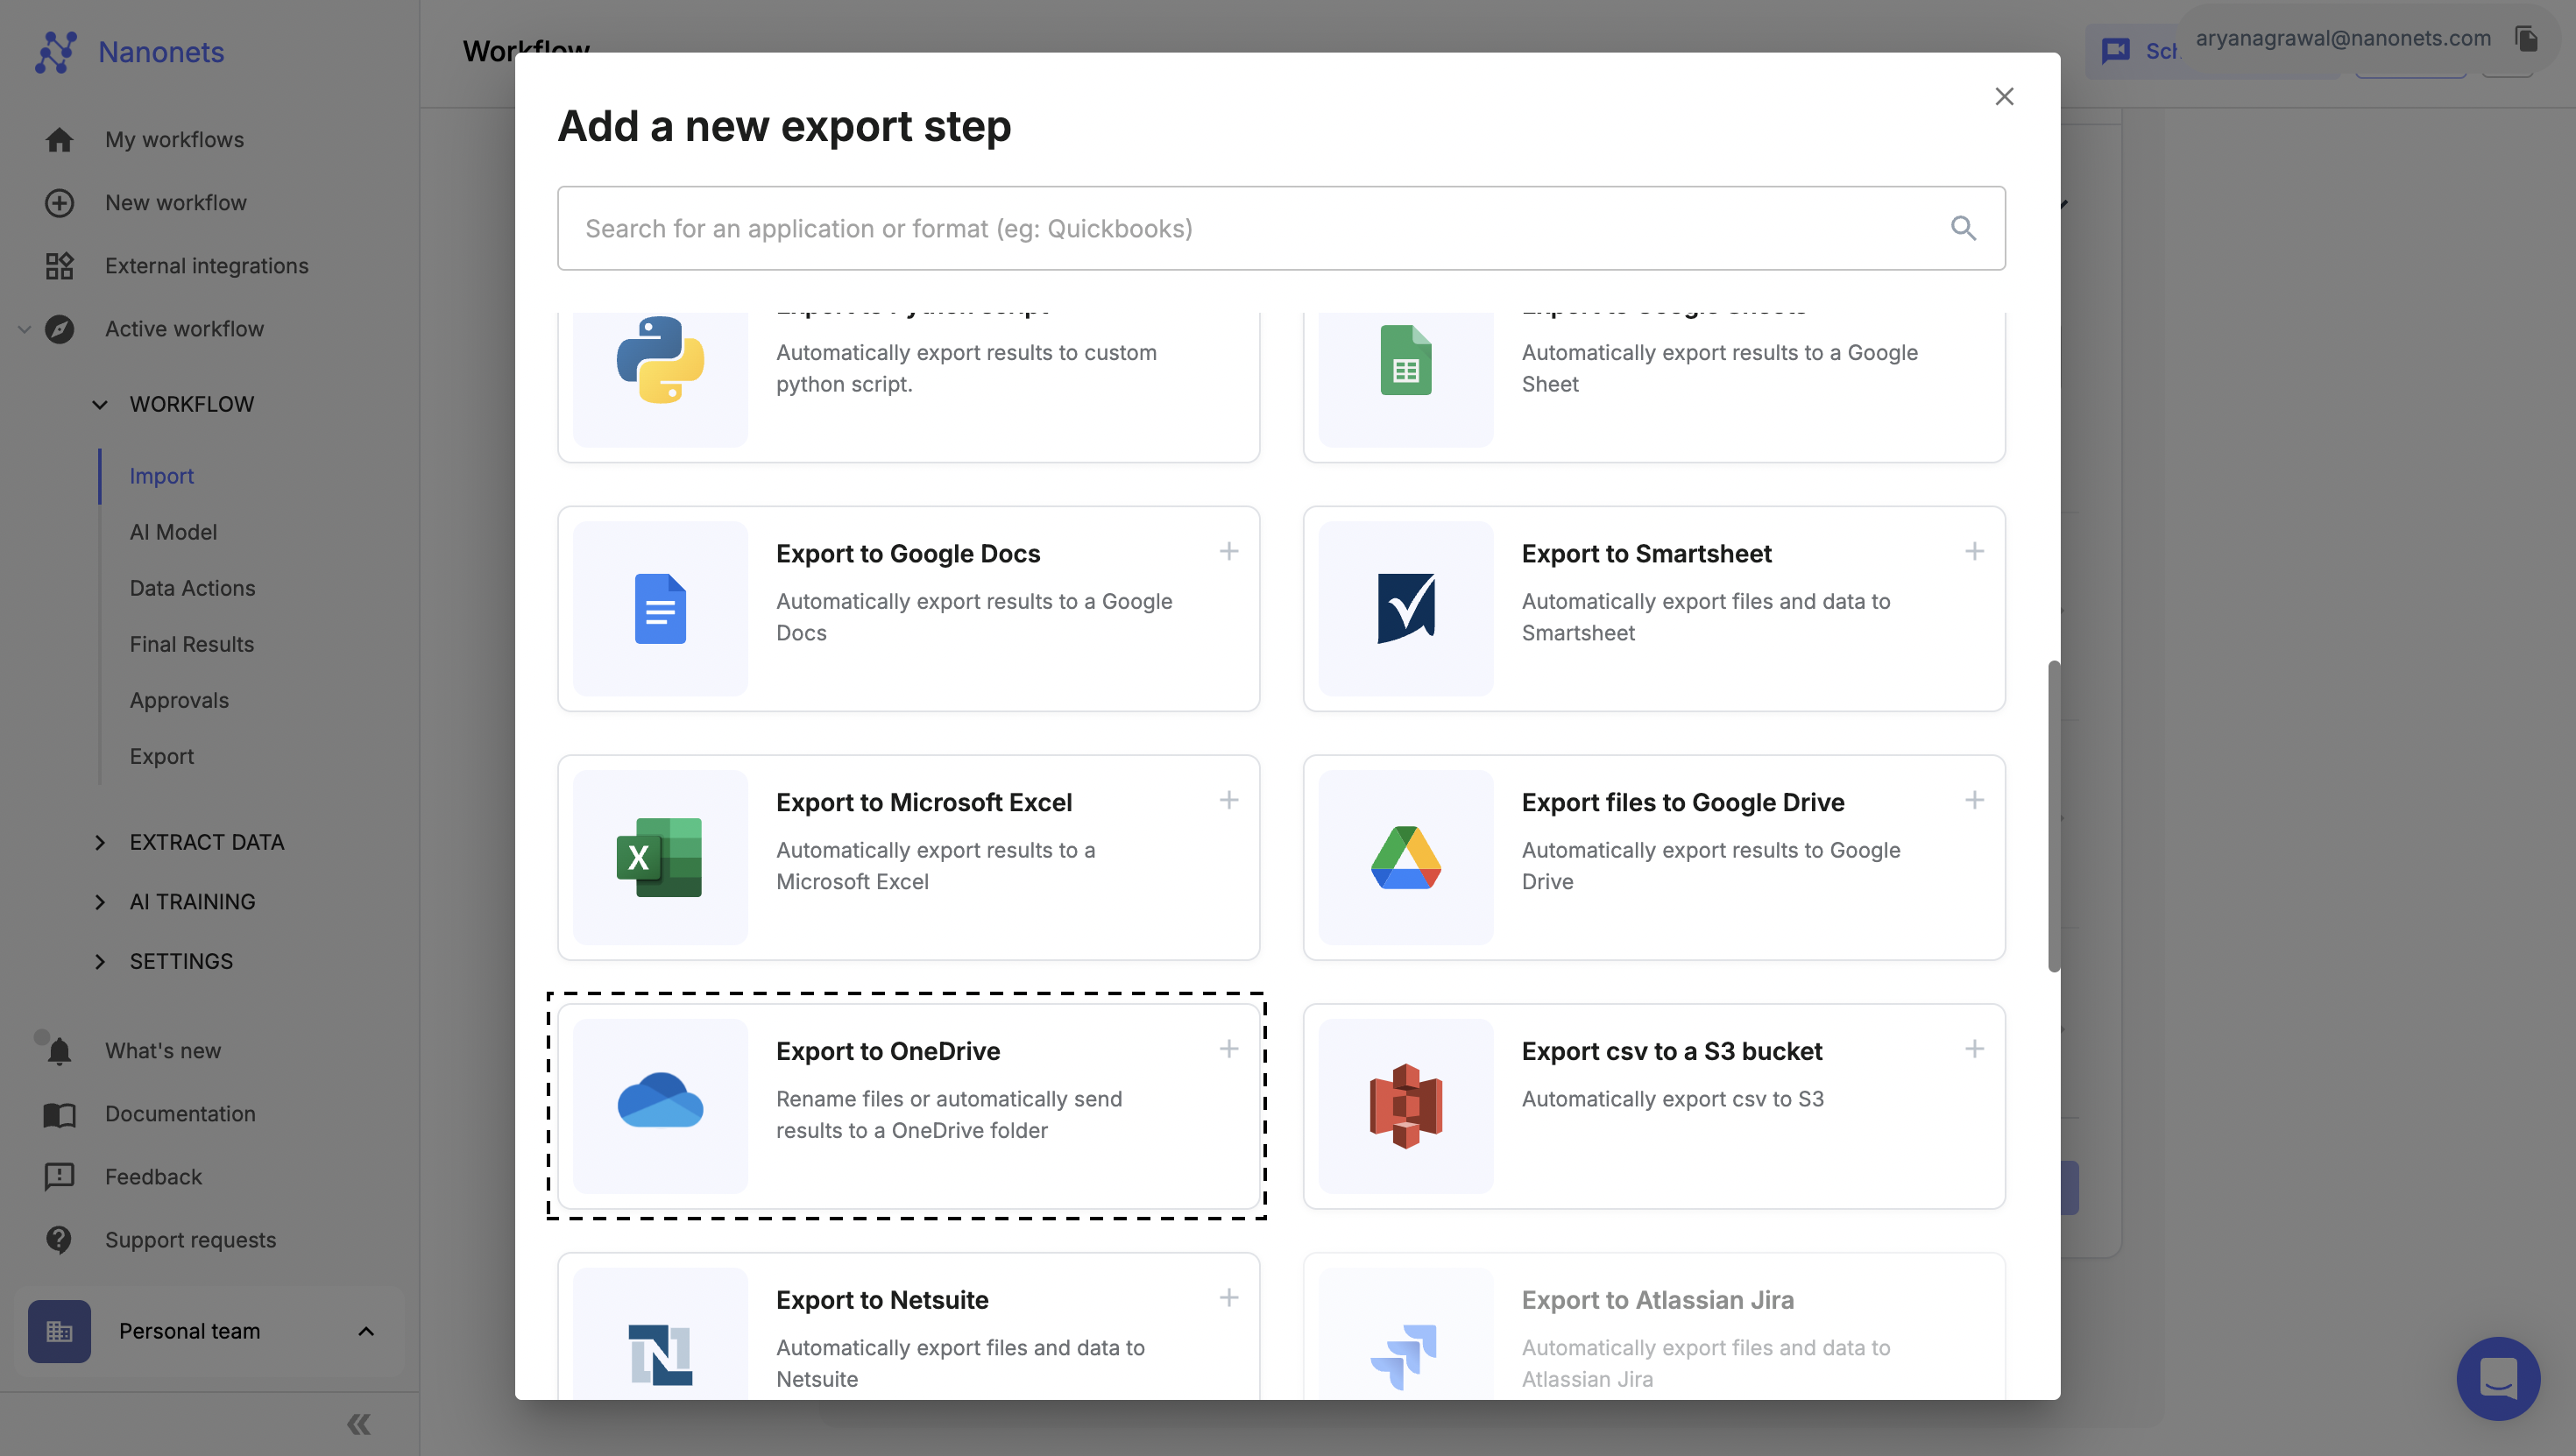Screen dimensions: 2576x1456
Task: Click the Documentation book icon
Action: (59, 1114)
